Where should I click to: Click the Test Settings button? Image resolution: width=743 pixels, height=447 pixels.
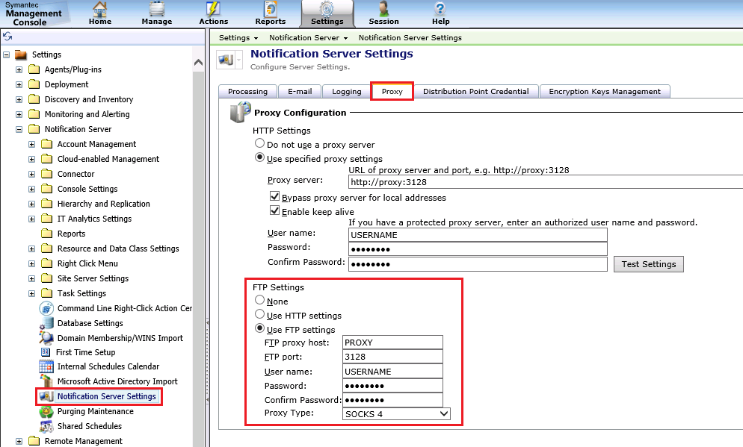[648, 264]
